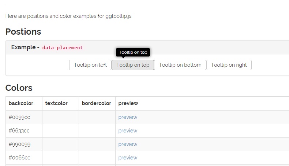This screenshot has width=289, height=166.
Task: Pick the #990099 backcolor cell
Action: click(x=19, y=144)
